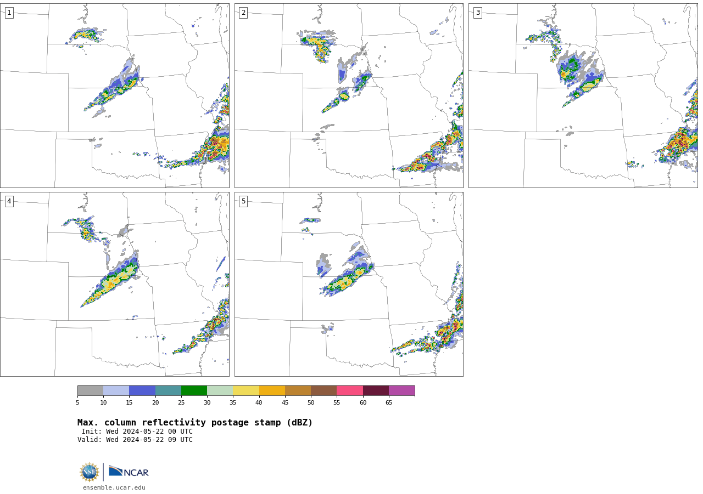The image size is (703, 494).
Task: Open ensemble member 4 reflectivity map
Action: point(114,284)
